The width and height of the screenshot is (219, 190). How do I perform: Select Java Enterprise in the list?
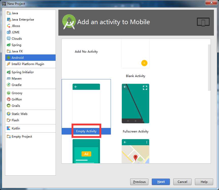click(x=30, y=20)
